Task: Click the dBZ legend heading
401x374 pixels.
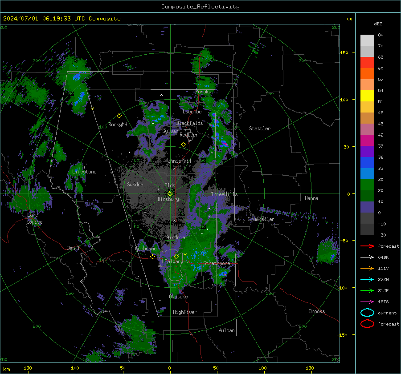Action: pyautogui.click(x=378, y=24)
